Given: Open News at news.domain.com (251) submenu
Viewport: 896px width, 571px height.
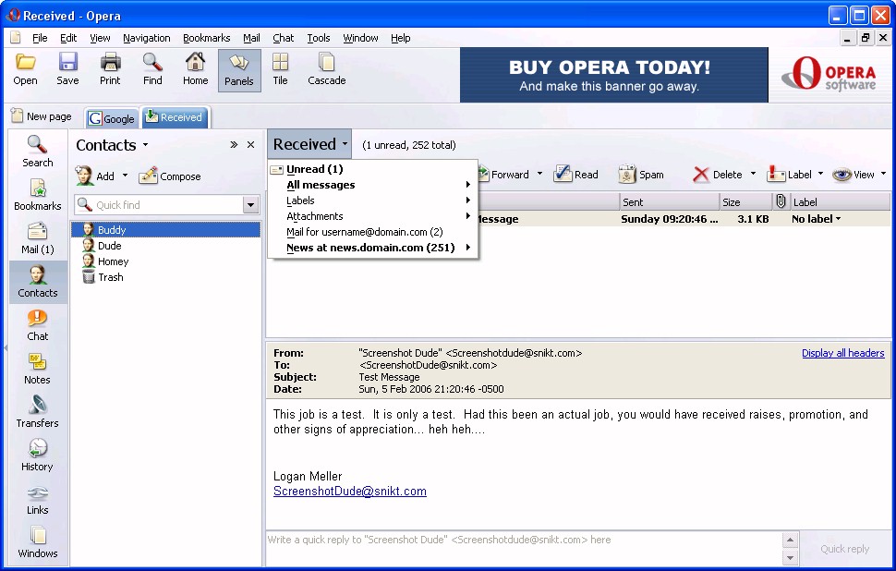Looking at the screenshot, I should point(373,248).
